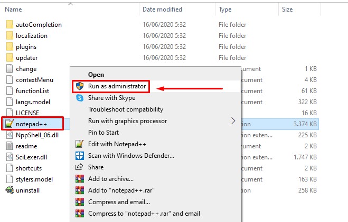348x222 pixels.
Task: Click the updater folder icon
Action: coord(10,57)
